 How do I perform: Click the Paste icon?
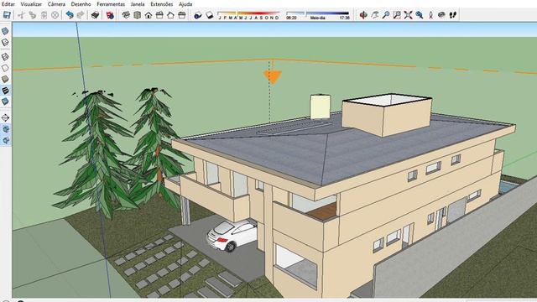point(44,15)
